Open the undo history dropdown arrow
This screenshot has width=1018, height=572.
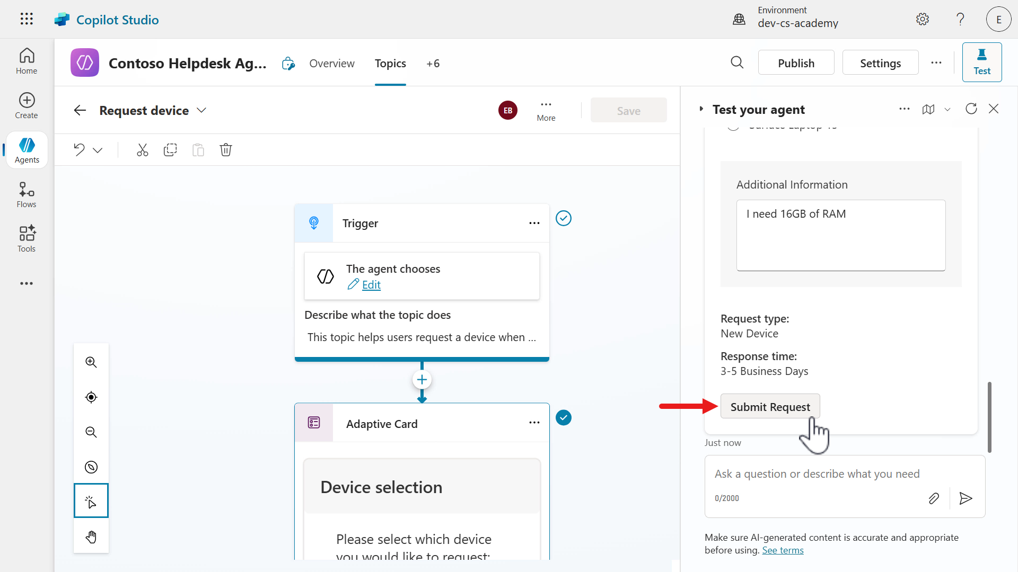click(98, 150)
